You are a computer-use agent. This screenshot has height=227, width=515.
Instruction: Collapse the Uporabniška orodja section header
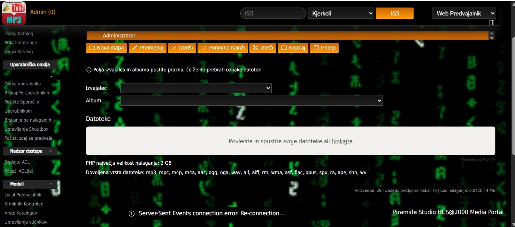point(30,65)
